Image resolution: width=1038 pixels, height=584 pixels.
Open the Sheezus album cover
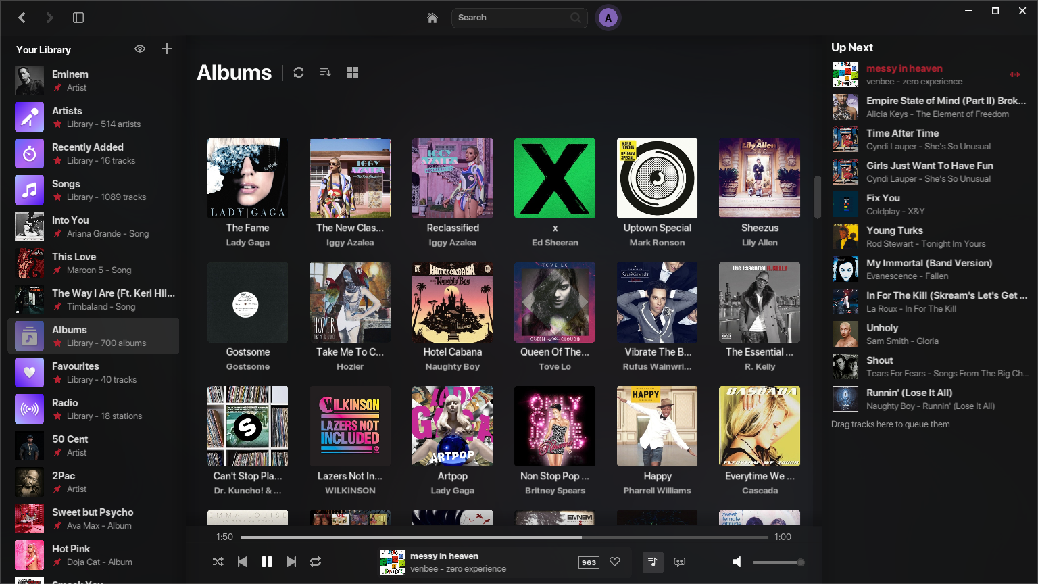coord(760,178)
